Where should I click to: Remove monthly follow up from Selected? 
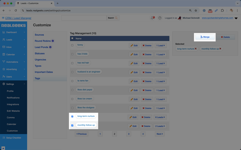coord(220,49)
